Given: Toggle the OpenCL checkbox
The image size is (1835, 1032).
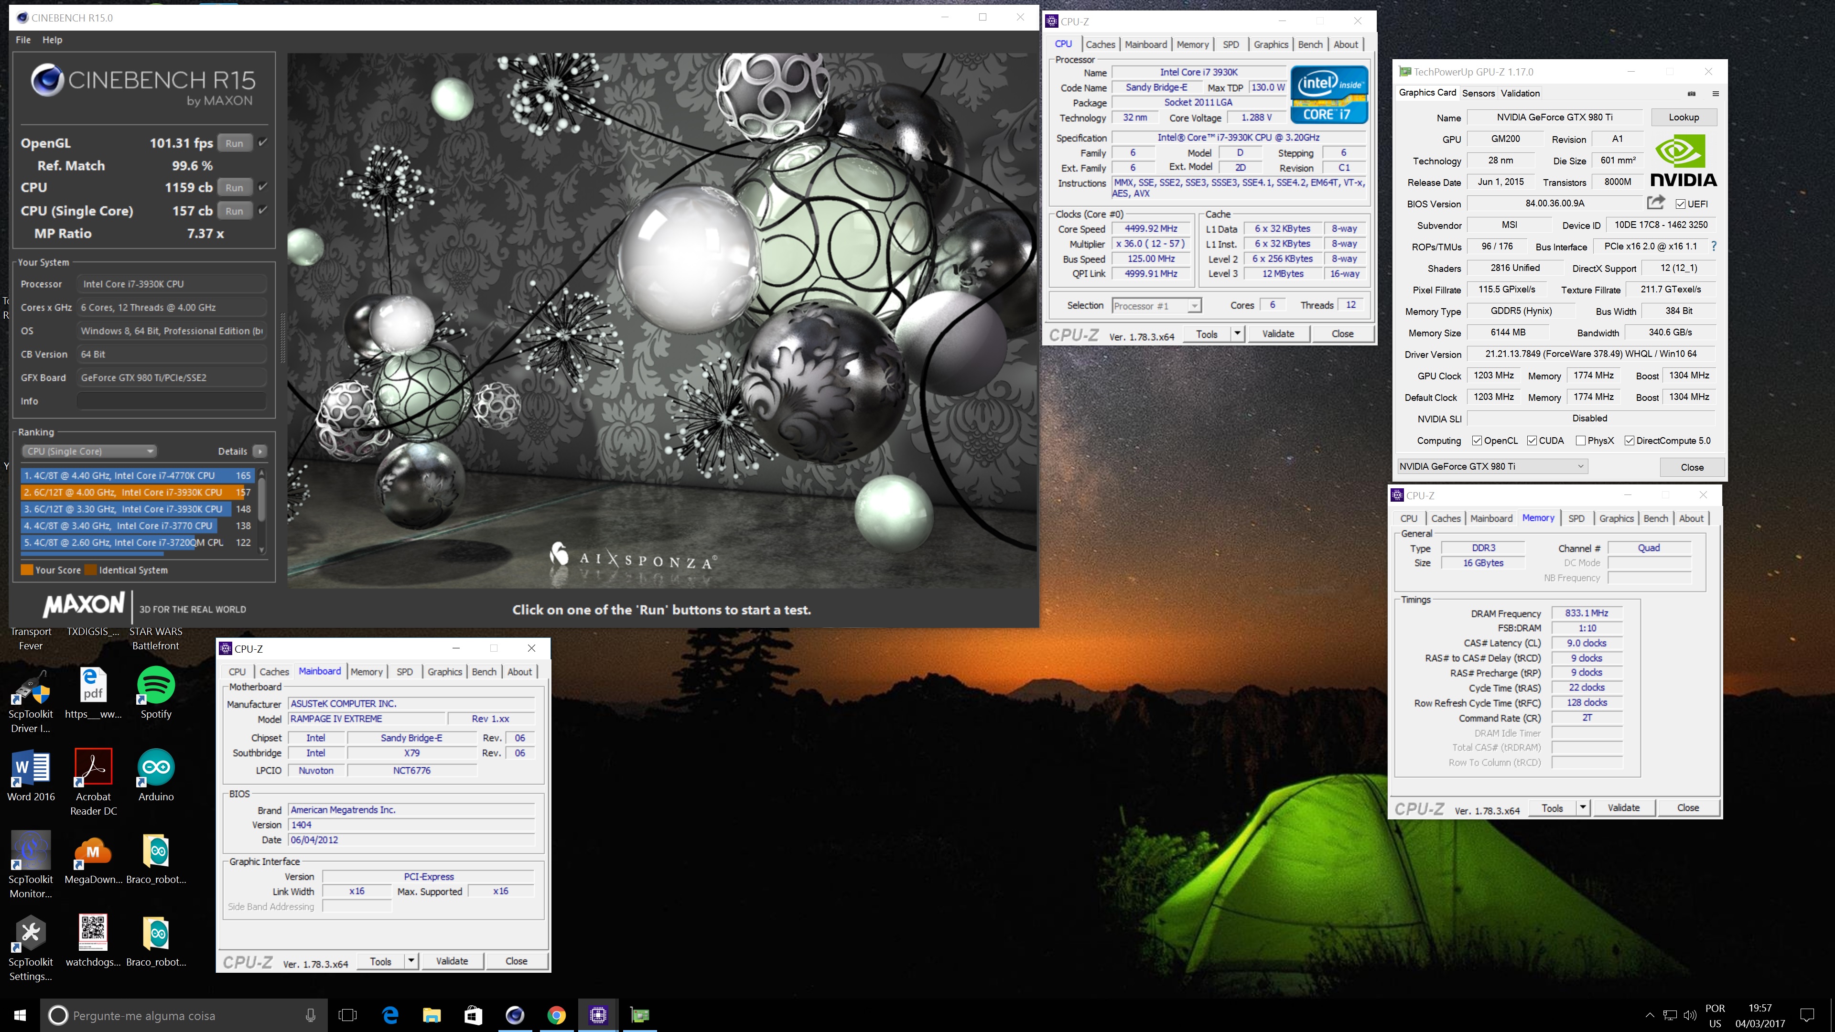Looking at the screenshot, I should [x=1477, y=441].
